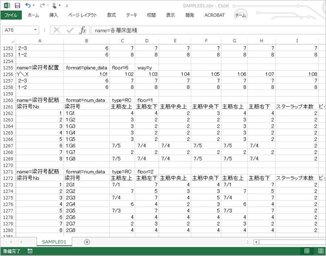Viewport: 326px width, 256px height.
Task: Open the ファイル tab
Action: pos(11,15)
